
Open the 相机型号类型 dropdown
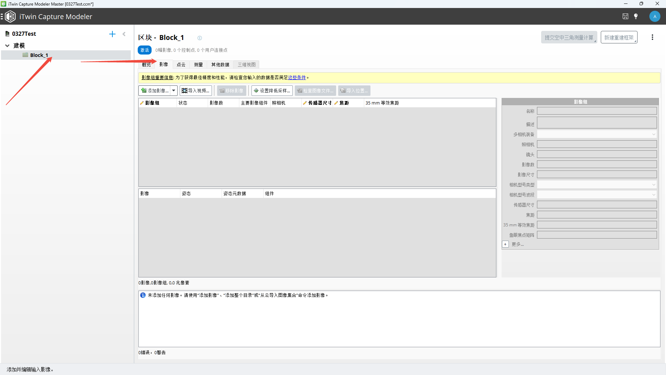pos(597,184)
